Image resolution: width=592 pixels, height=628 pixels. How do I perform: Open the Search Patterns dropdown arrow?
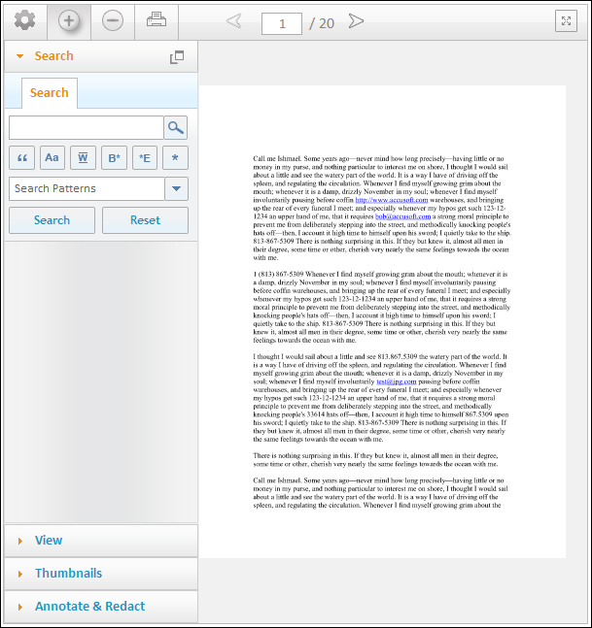pos(176,189)
